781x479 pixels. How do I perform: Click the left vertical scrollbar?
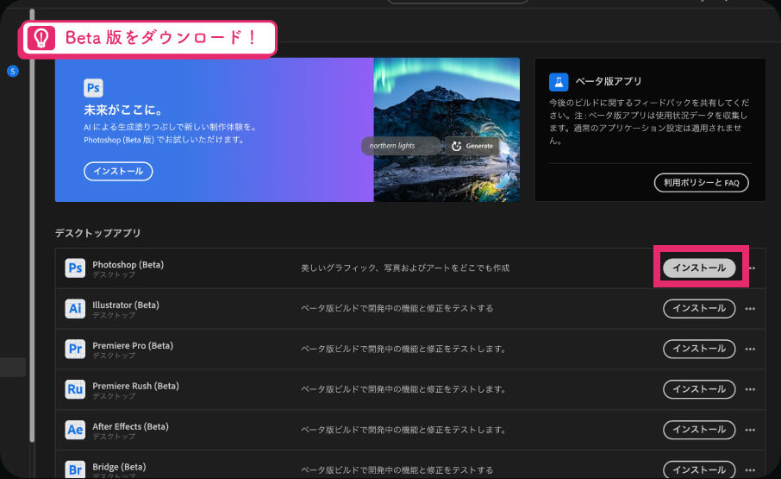coord(33,227)
